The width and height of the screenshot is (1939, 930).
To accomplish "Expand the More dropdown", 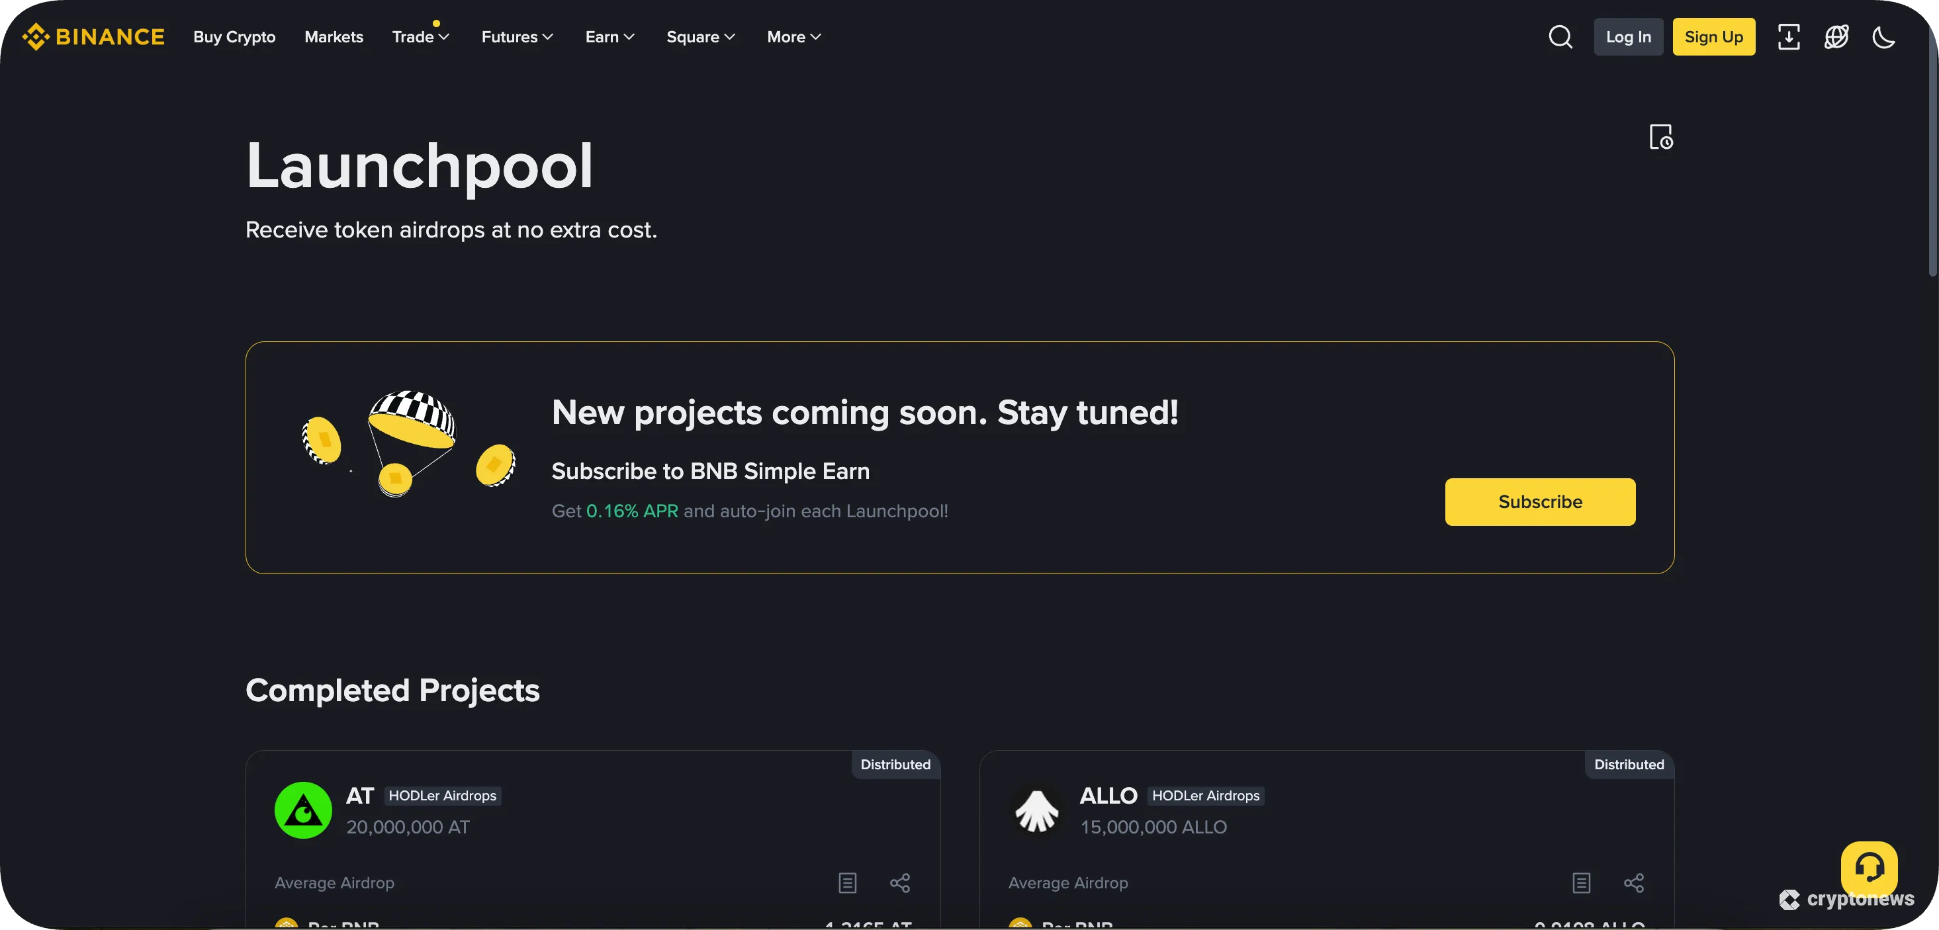I will click(793, 36).
